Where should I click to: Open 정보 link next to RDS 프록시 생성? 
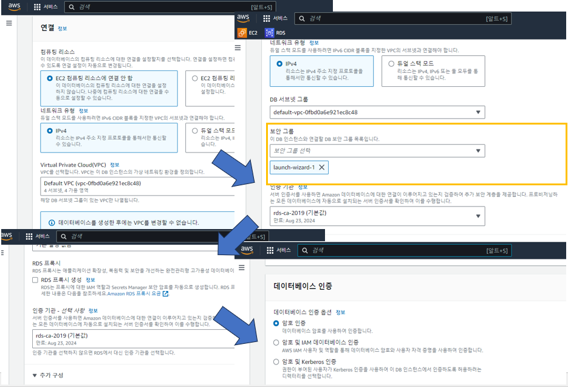90,279
